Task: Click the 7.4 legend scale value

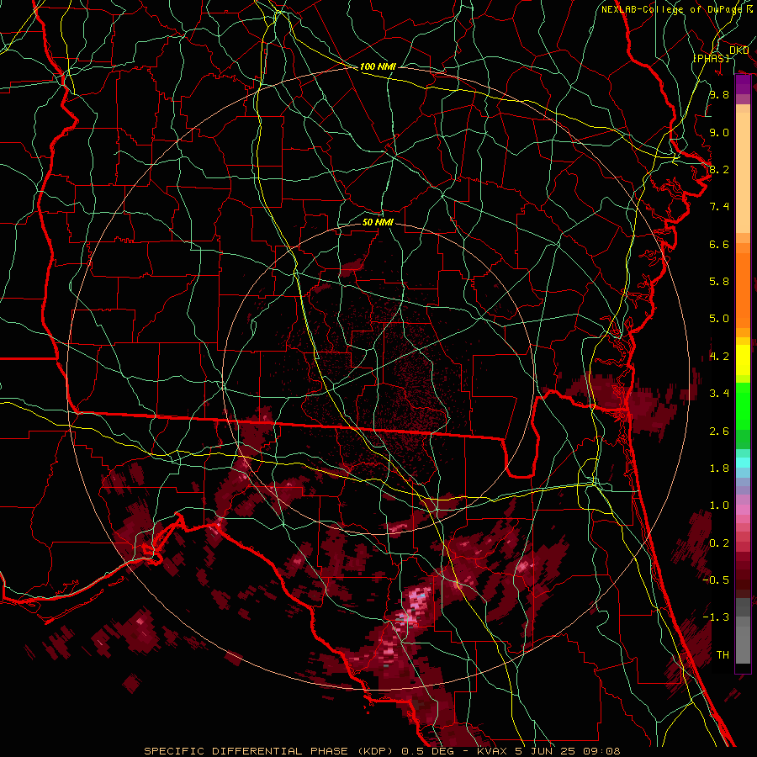Action: point(719,207)
